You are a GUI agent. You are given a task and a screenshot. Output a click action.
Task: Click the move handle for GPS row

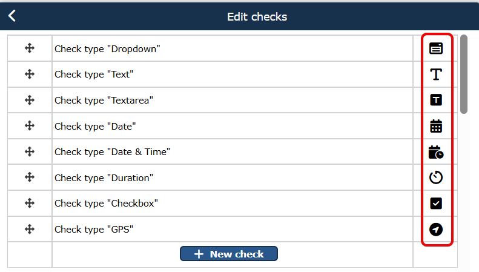click(x=30, y=229)
